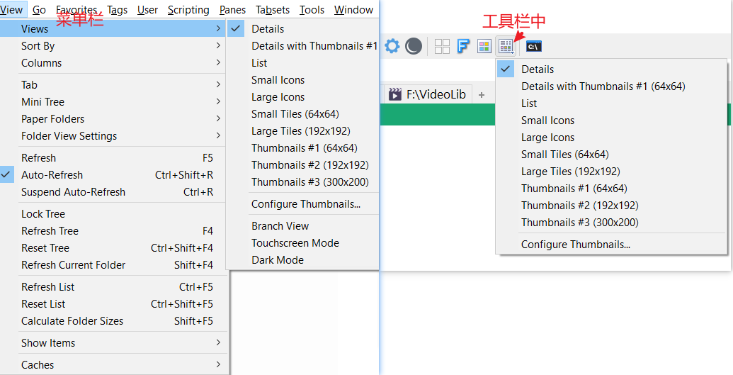Add a new tab with the plus button
Screen dimensions: 733x375
tap(482, 95)
